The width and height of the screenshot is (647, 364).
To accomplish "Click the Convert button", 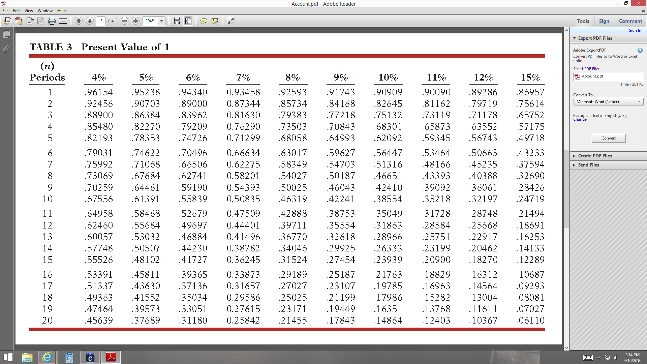I will [x=608, y=138].
